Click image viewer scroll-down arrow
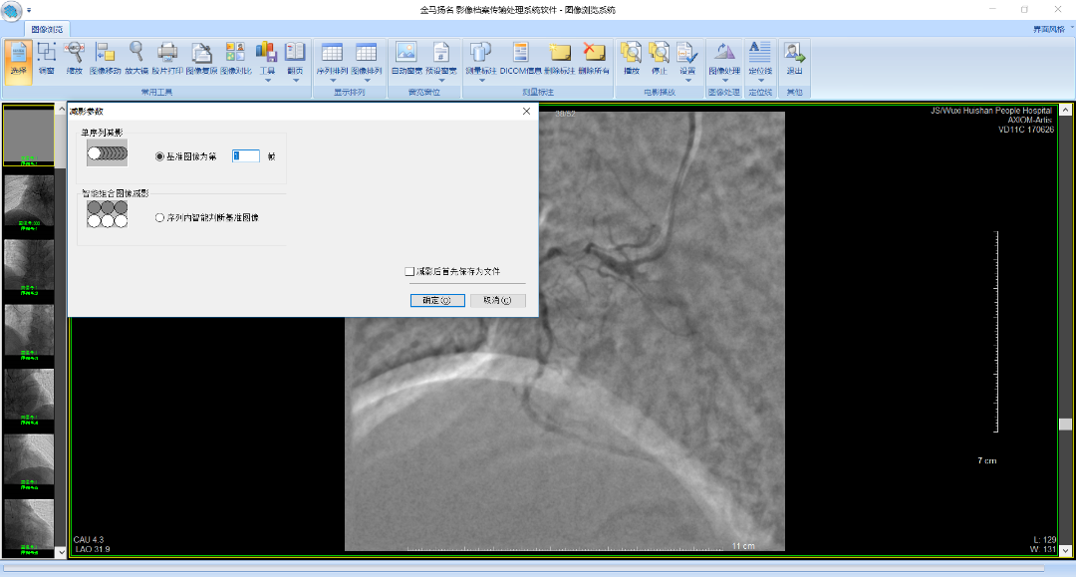This screenshot has height=577, width=1076. (1066, 550)
